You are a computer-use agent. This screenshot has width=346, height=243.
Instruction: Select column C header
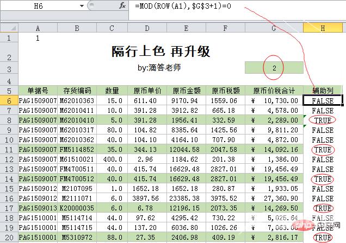point(112,28)
